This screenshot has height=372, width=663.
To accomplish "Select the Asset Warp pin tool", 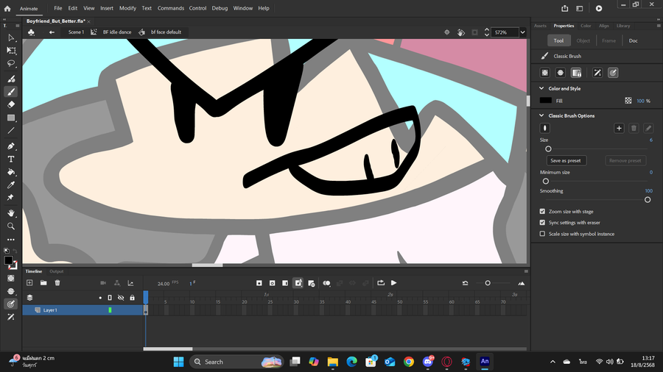I will (x=11, y=197).
